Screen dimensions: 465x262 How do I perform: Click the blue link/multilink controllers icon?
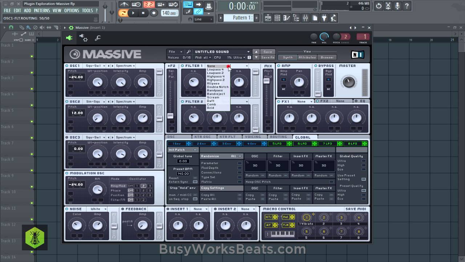point(198,12)
